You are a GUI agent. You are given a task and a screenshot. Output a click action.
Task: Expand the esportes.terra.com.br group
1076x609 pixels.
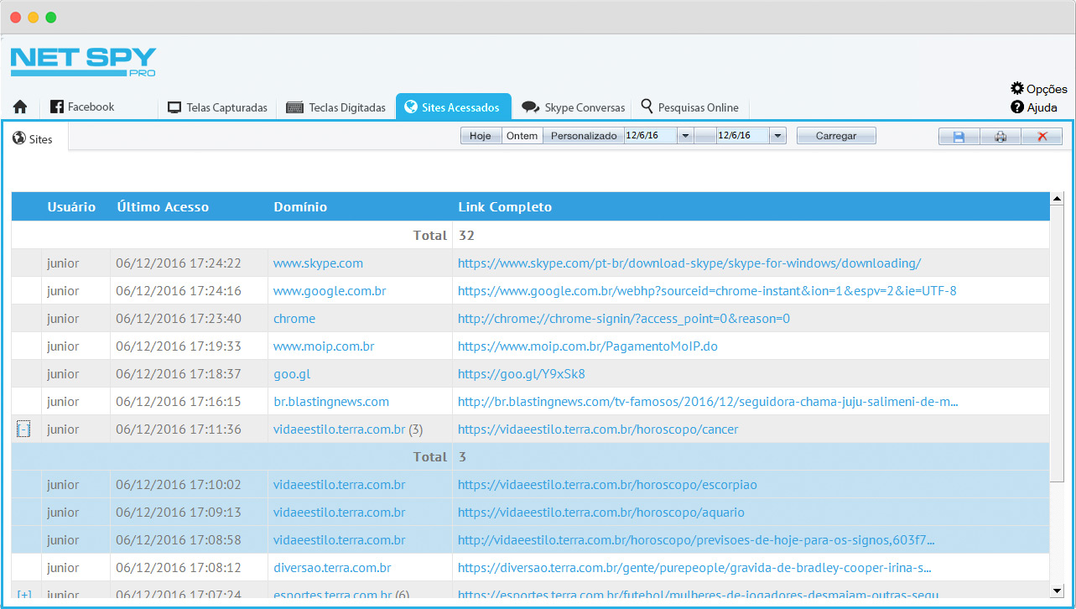point(23,595)
